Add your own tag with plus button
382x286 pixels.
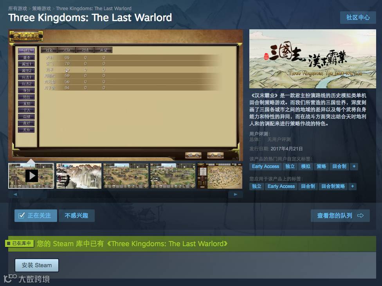click(352, 186)
